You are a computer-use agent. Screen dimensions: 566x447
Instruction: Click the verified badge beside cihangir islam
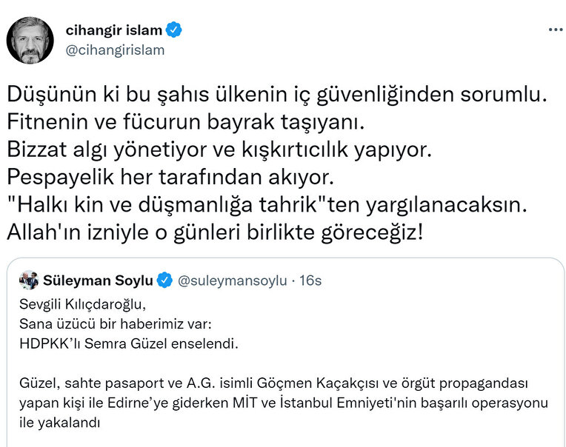174,30
